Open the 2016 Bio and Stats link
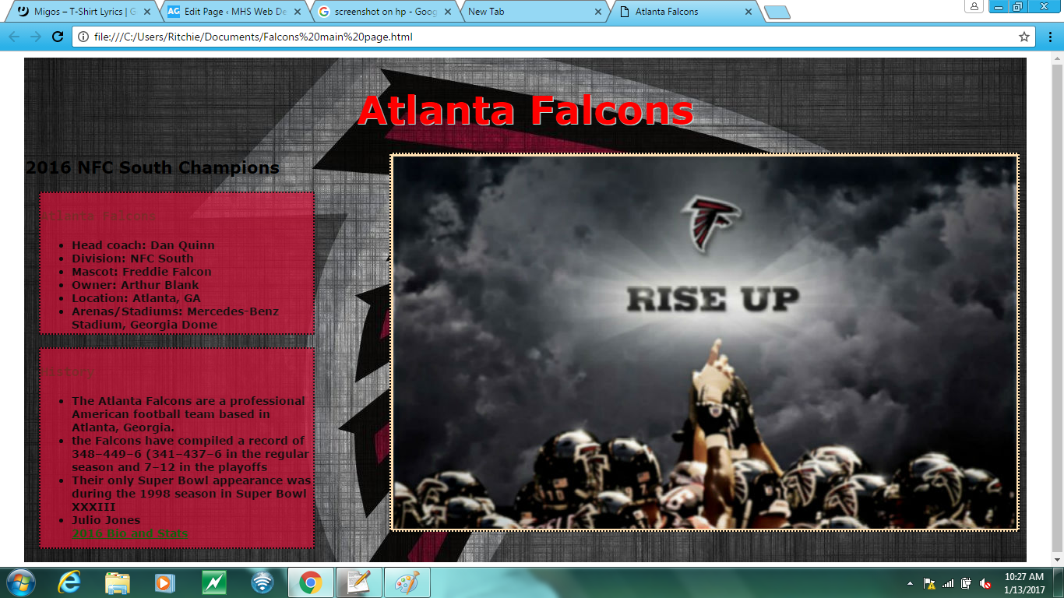Screen dimensions: 1064x598 129,533
